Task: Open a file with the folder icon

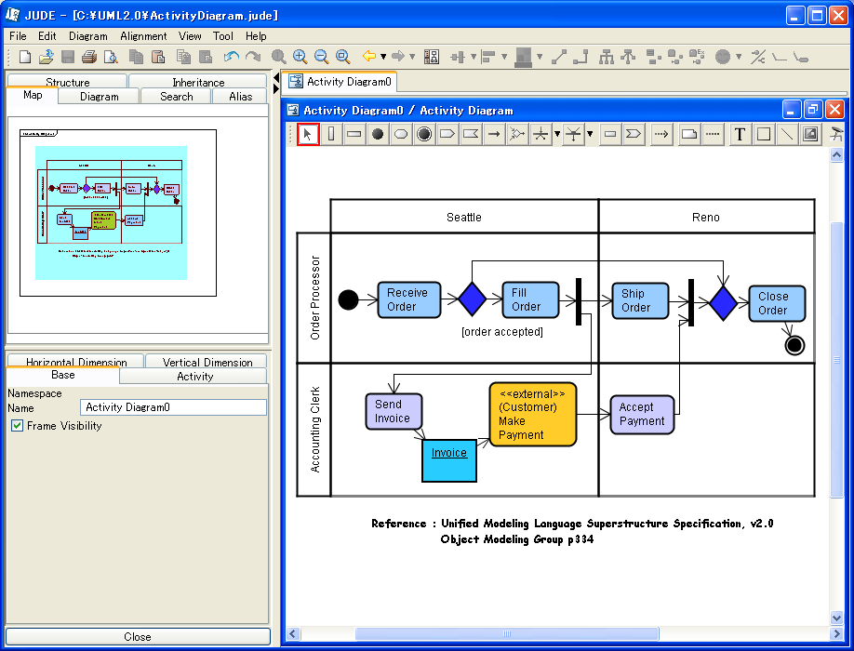Action: click(x=47, y=57)
